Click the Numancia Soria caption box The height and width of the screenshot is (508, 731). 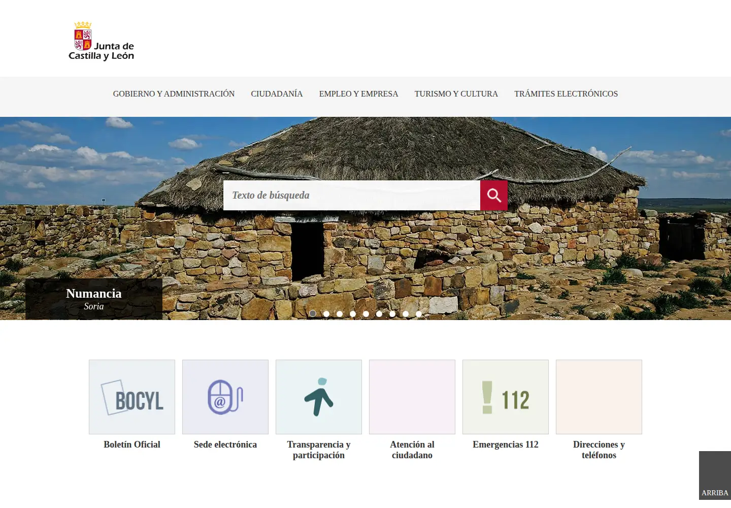point(94,299)
